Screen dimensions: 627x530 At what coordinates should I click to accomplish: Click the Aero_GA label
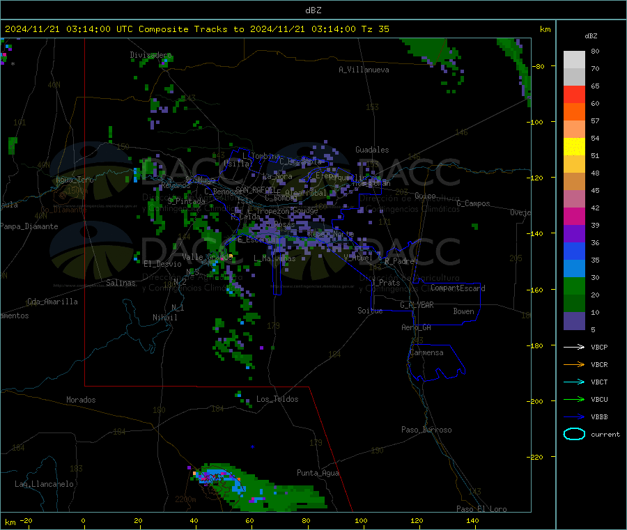click(x=417, y=327)
